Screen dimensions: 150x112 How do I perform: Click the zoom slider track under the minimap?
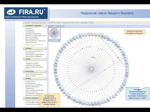point(54,40)
